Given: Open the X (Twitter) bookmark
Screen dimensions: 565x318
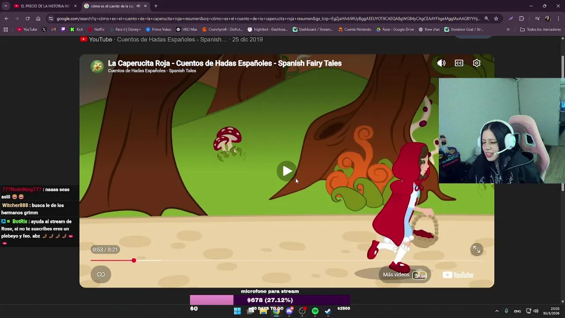Looking at the screenshot, I should 44,30.
